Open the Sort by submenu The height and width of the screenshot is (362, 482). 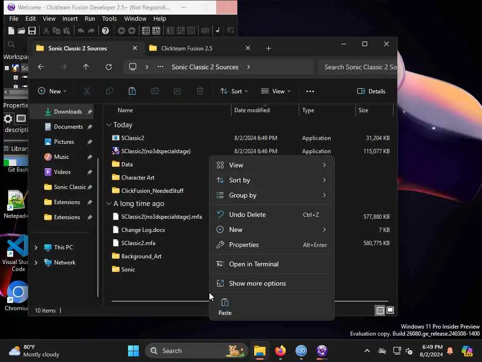coord(272,180)
